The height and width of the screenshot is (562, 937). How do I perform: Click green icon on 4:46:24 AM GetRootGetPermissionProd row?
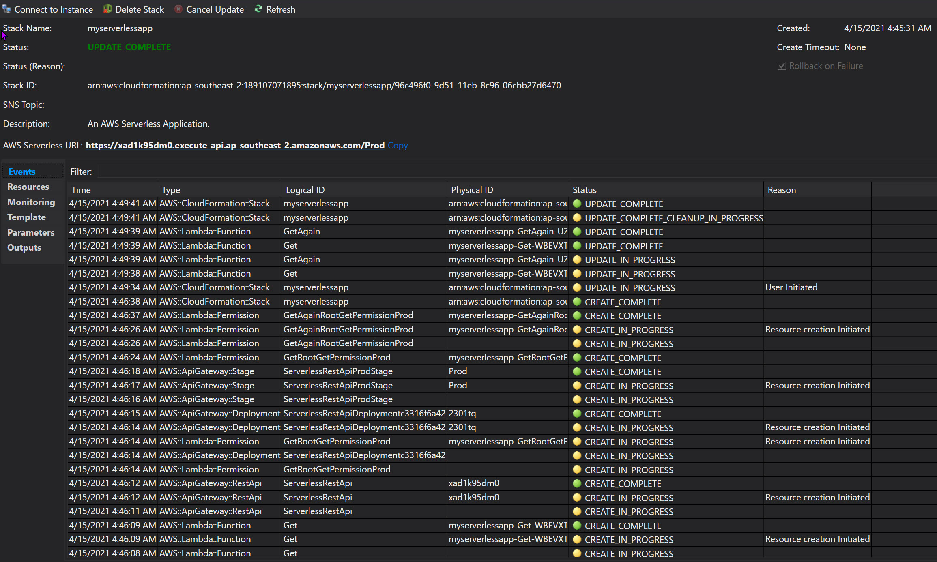click(577, 358)
